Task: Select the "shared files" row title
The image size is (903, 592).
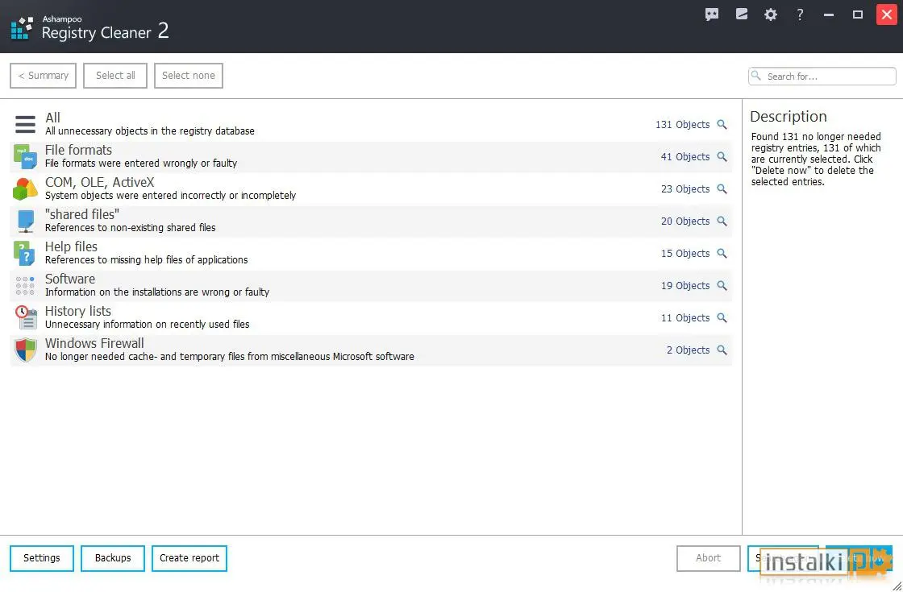Action: tap(82, 214)
